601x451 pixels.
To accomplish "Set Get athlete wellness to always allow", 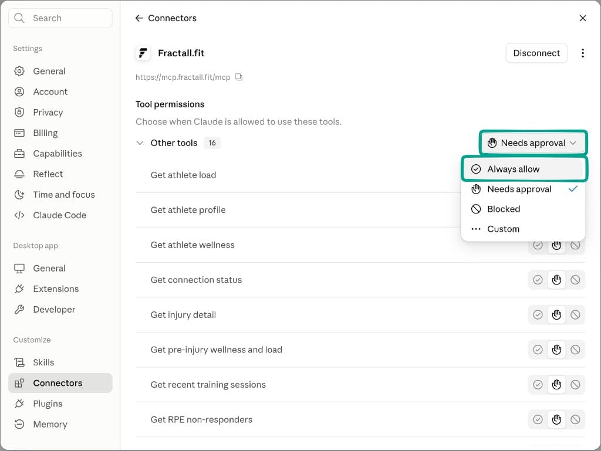I will point(538,245).
